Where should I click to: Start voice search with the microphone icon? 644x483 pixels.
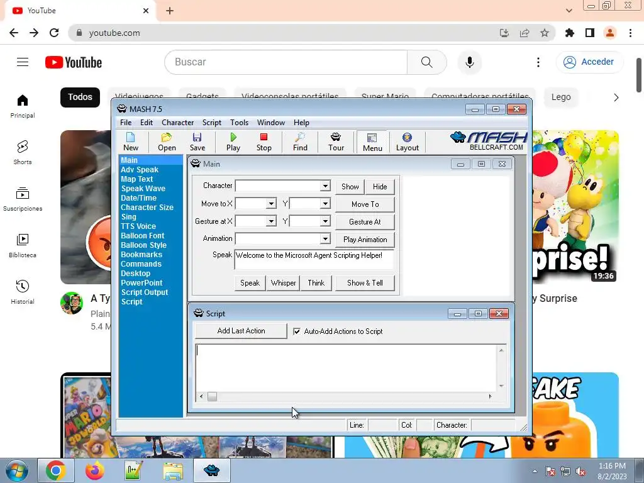[469, 62]
